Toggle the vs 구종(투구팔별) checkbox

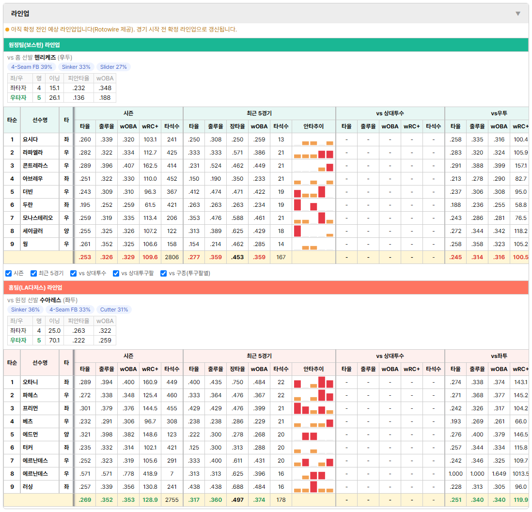164,274
